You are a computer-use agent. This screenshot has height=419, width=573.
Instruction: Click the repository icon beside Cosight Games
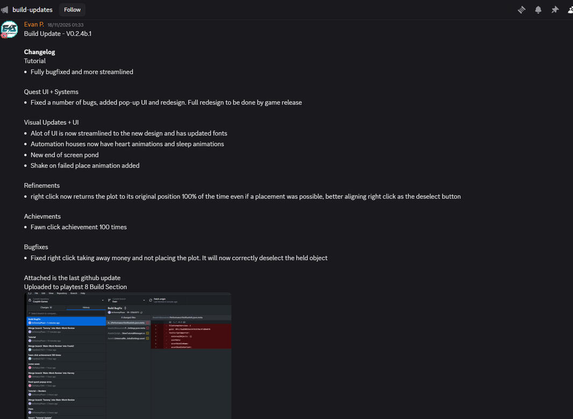tap(30, 301)
